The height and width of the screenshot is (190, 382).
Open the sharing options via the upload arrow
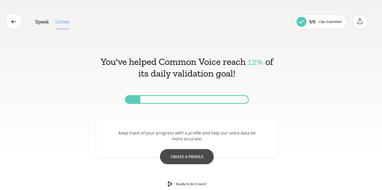360,22
